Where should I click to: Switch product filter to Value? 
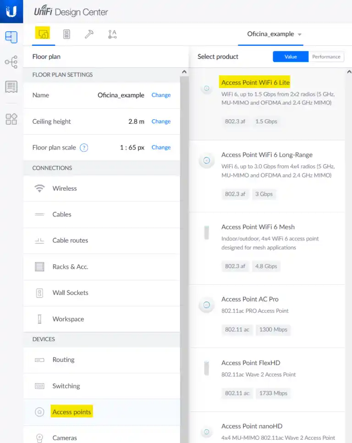coord(291,57)
